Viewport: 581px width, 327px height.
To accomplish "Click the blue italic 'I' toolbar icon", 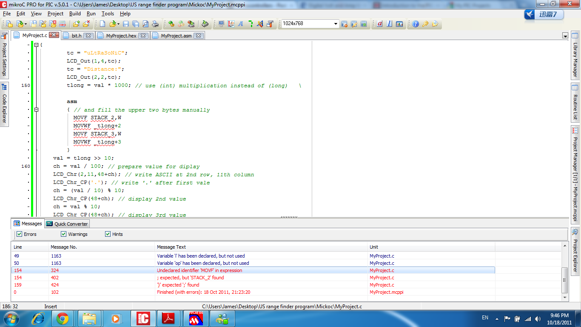I will (x=389, y=24).
